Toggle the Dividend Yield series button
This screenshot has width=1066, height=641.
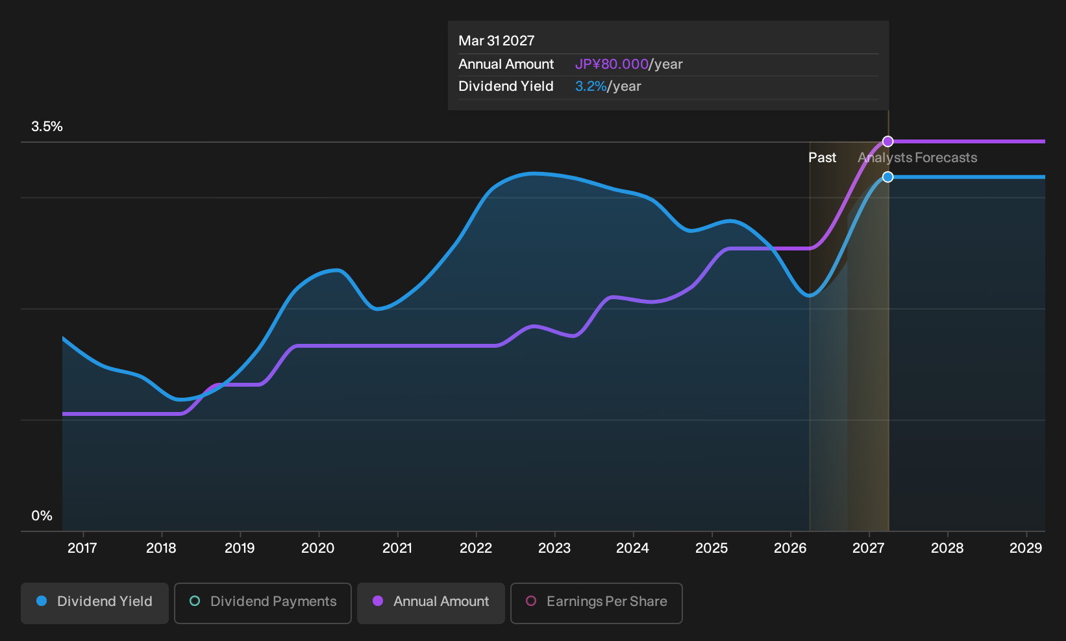click(95, 603)
